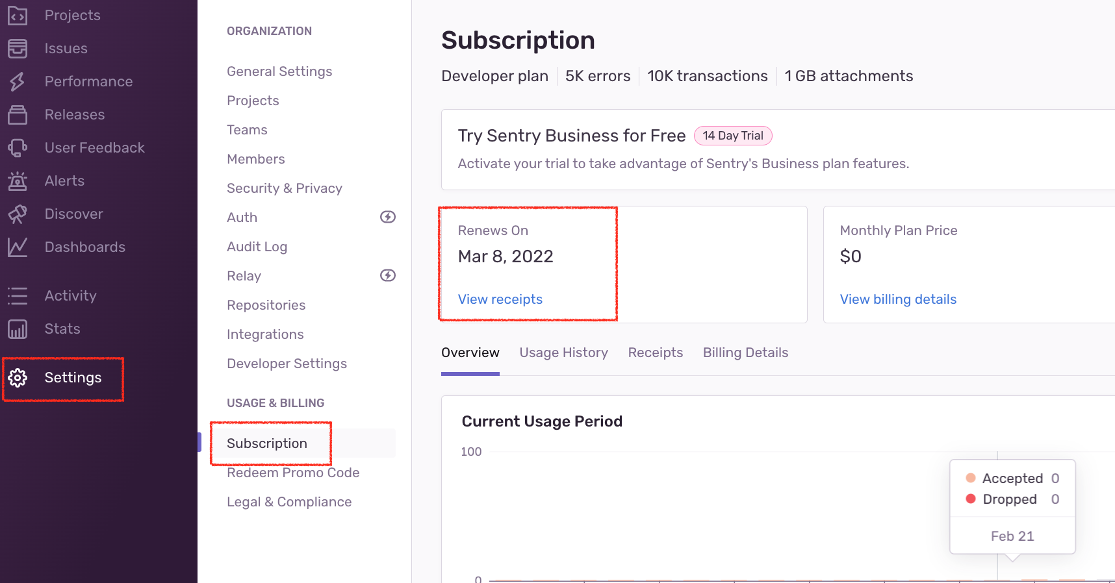
Task: Click the Dropped legend entry in tooltip
Action: point(1012,499)
